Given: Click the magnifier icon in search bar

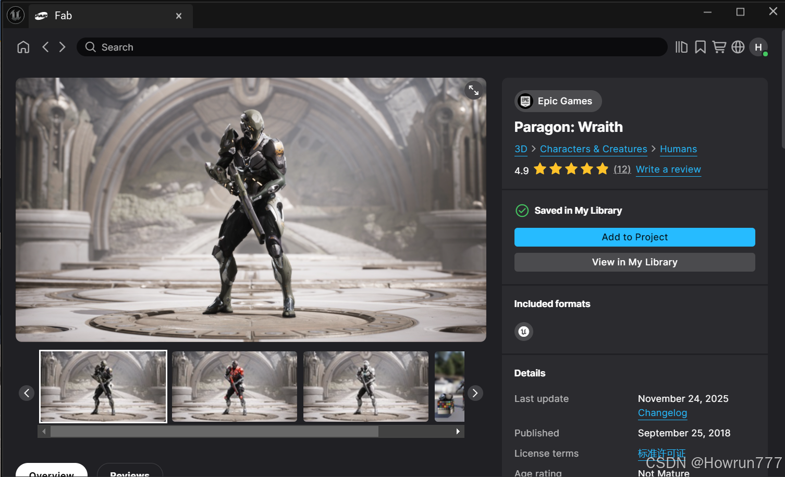Looking at the screenshot, I should (x=91, y=47).
